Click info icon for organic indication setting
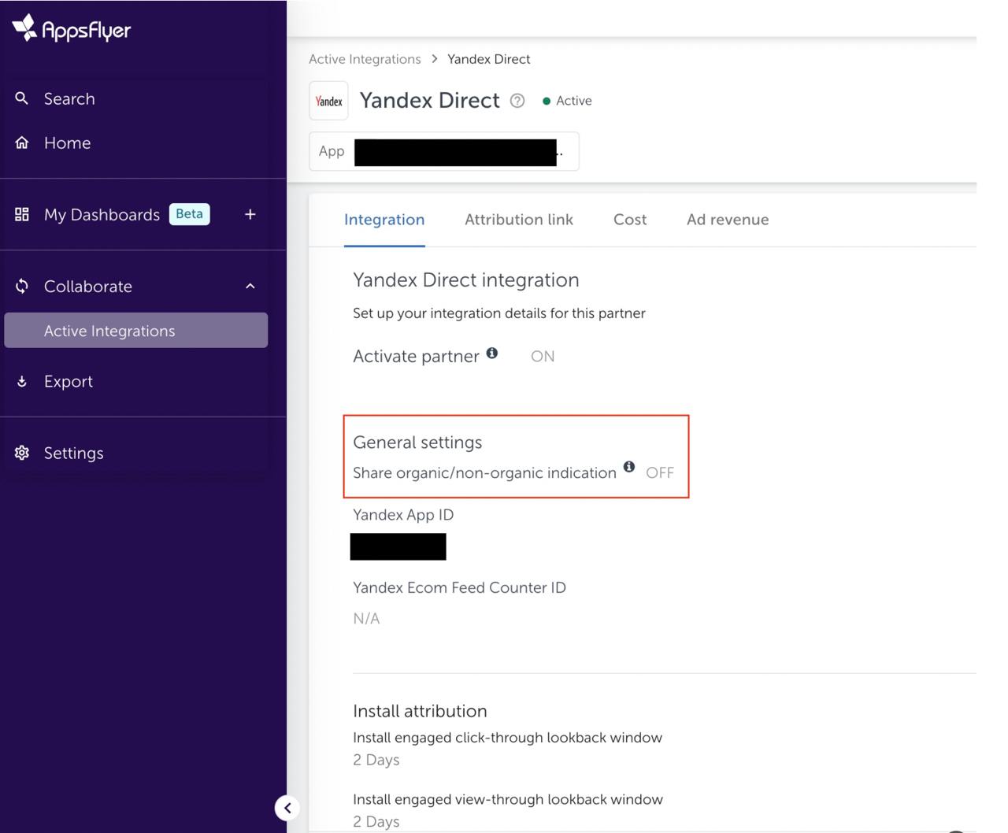This screenshot has width=1008, height=833. (x=629, y=467)
